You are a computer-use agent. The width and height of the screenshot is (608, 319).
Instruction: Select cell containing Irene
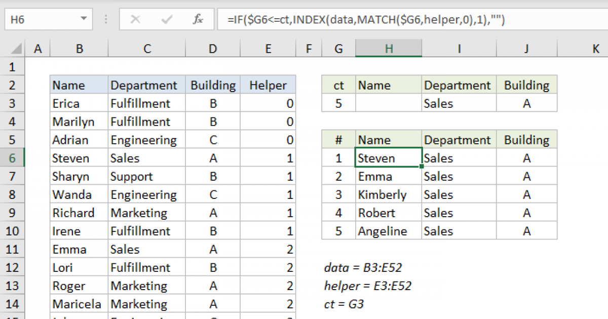pos(79,231)
